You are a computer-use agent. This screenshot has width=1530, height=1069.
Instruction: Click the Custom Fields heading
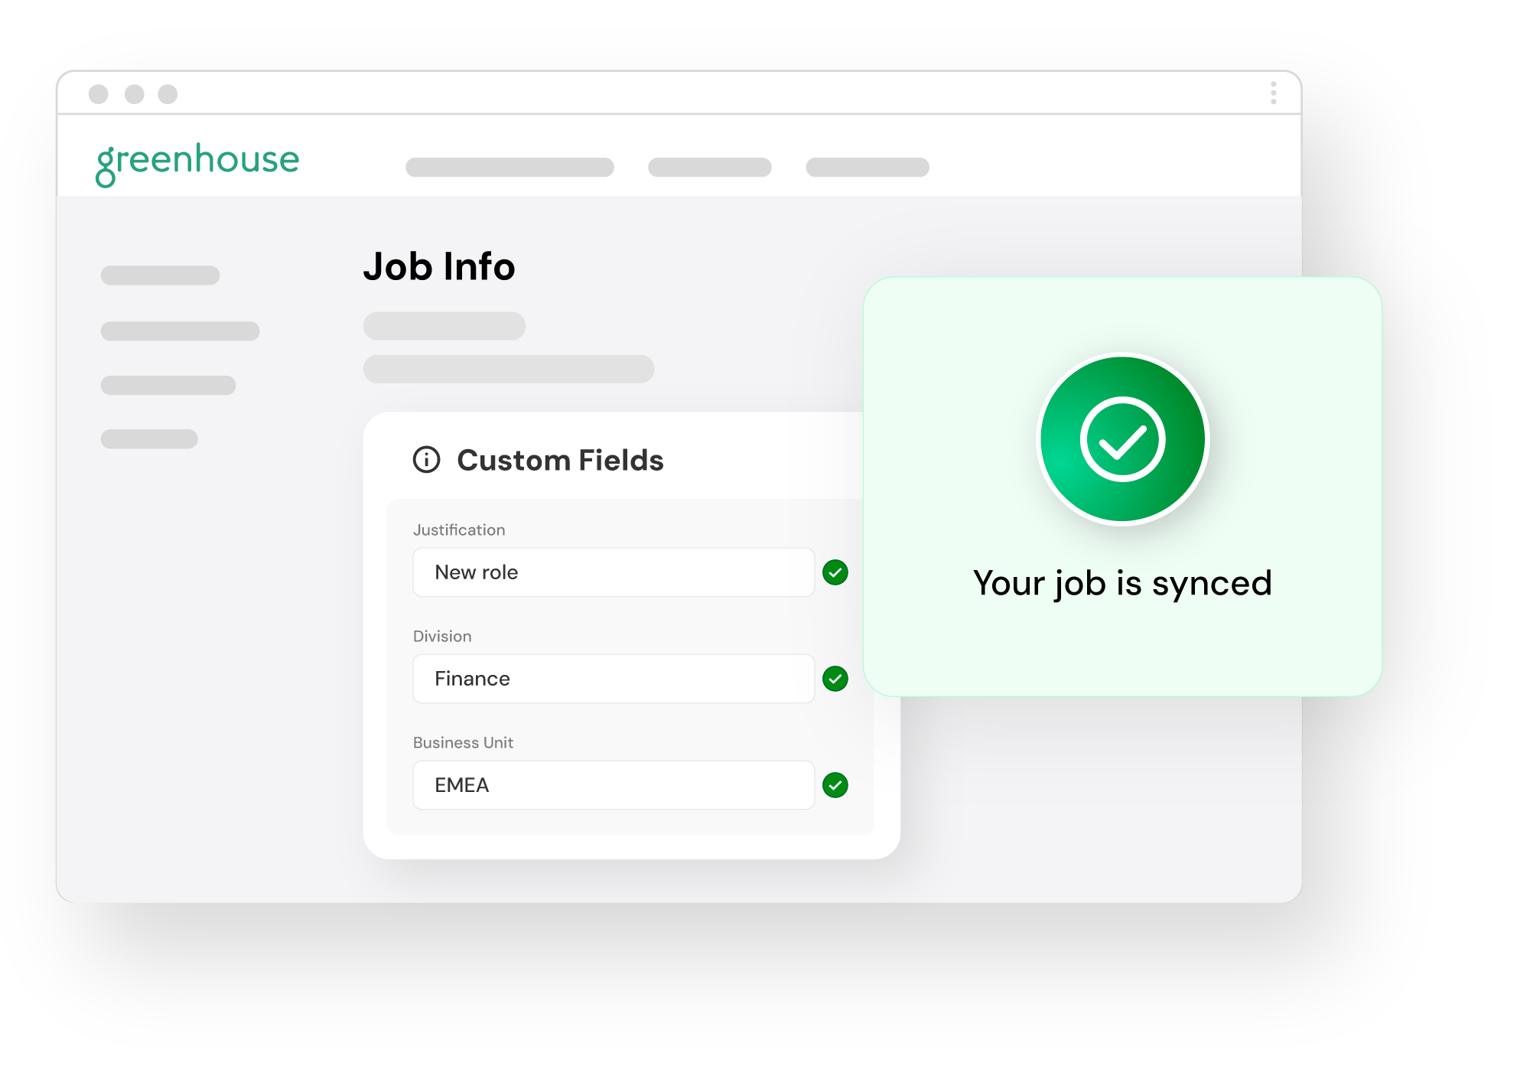click(560, 460)
